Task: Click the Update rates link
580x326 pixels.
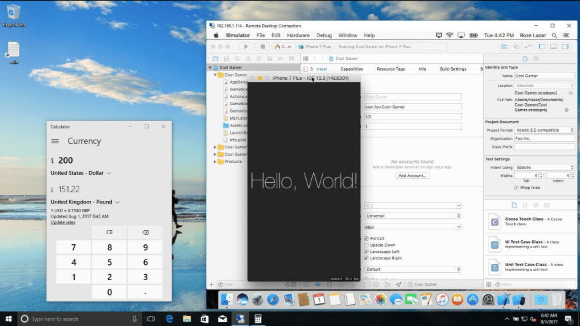Action: pos(63,222)
